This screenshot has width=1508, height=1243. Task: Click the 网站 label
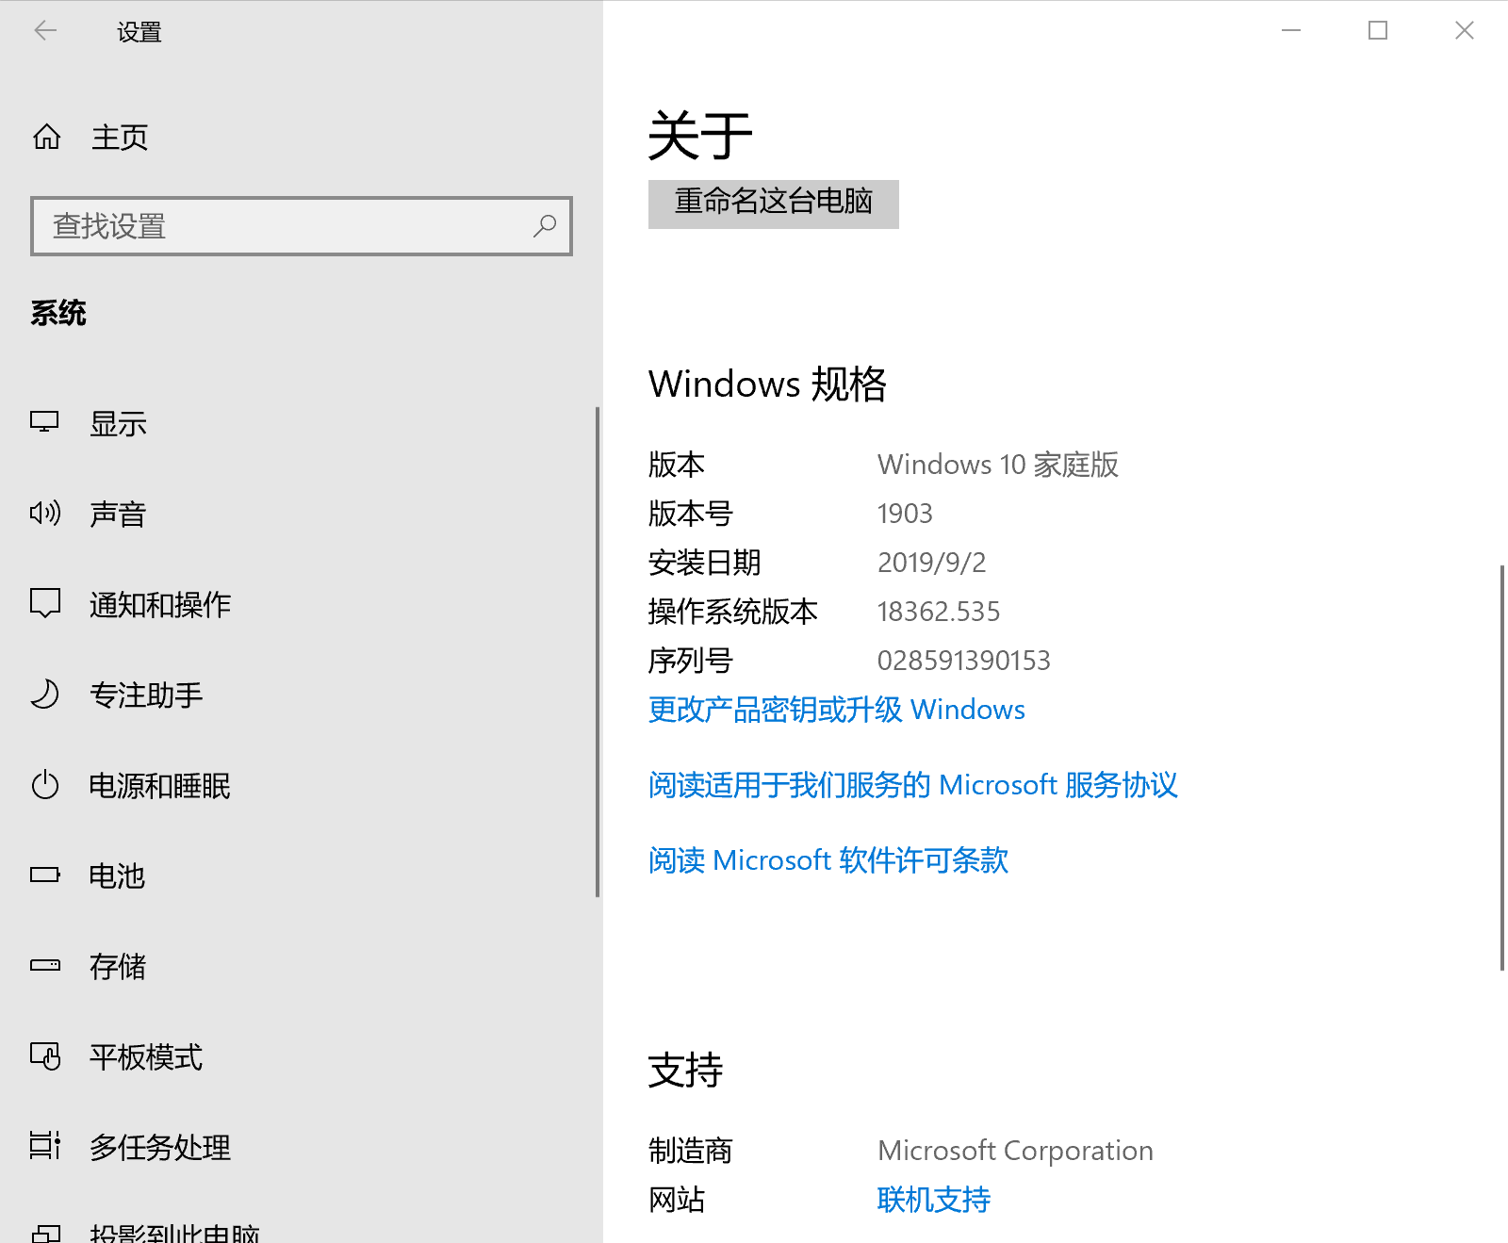pyautogui.click(x=677, y=1200)
